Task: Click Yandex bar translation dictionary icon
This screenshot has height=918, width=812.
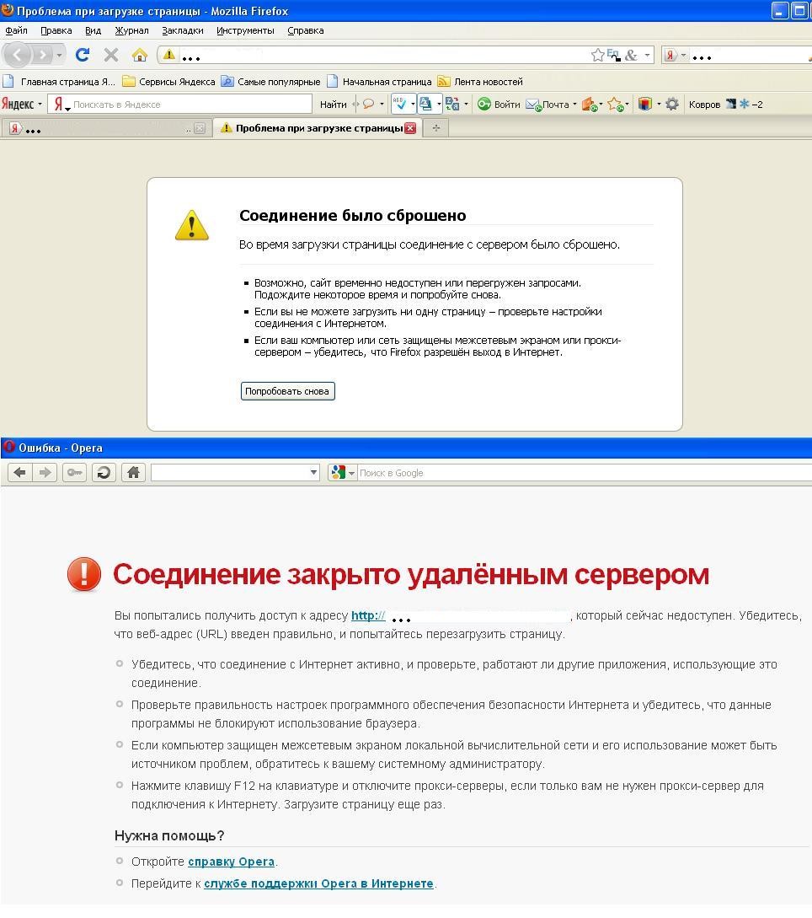Action: pyautogui.click(x=451, y=105)
